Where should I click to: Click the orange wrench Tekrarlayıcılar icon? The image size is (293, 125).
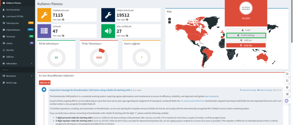coord(44,15)
